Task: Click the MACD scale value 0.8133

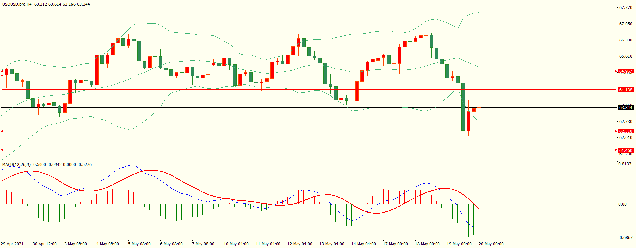Action: 625,164
